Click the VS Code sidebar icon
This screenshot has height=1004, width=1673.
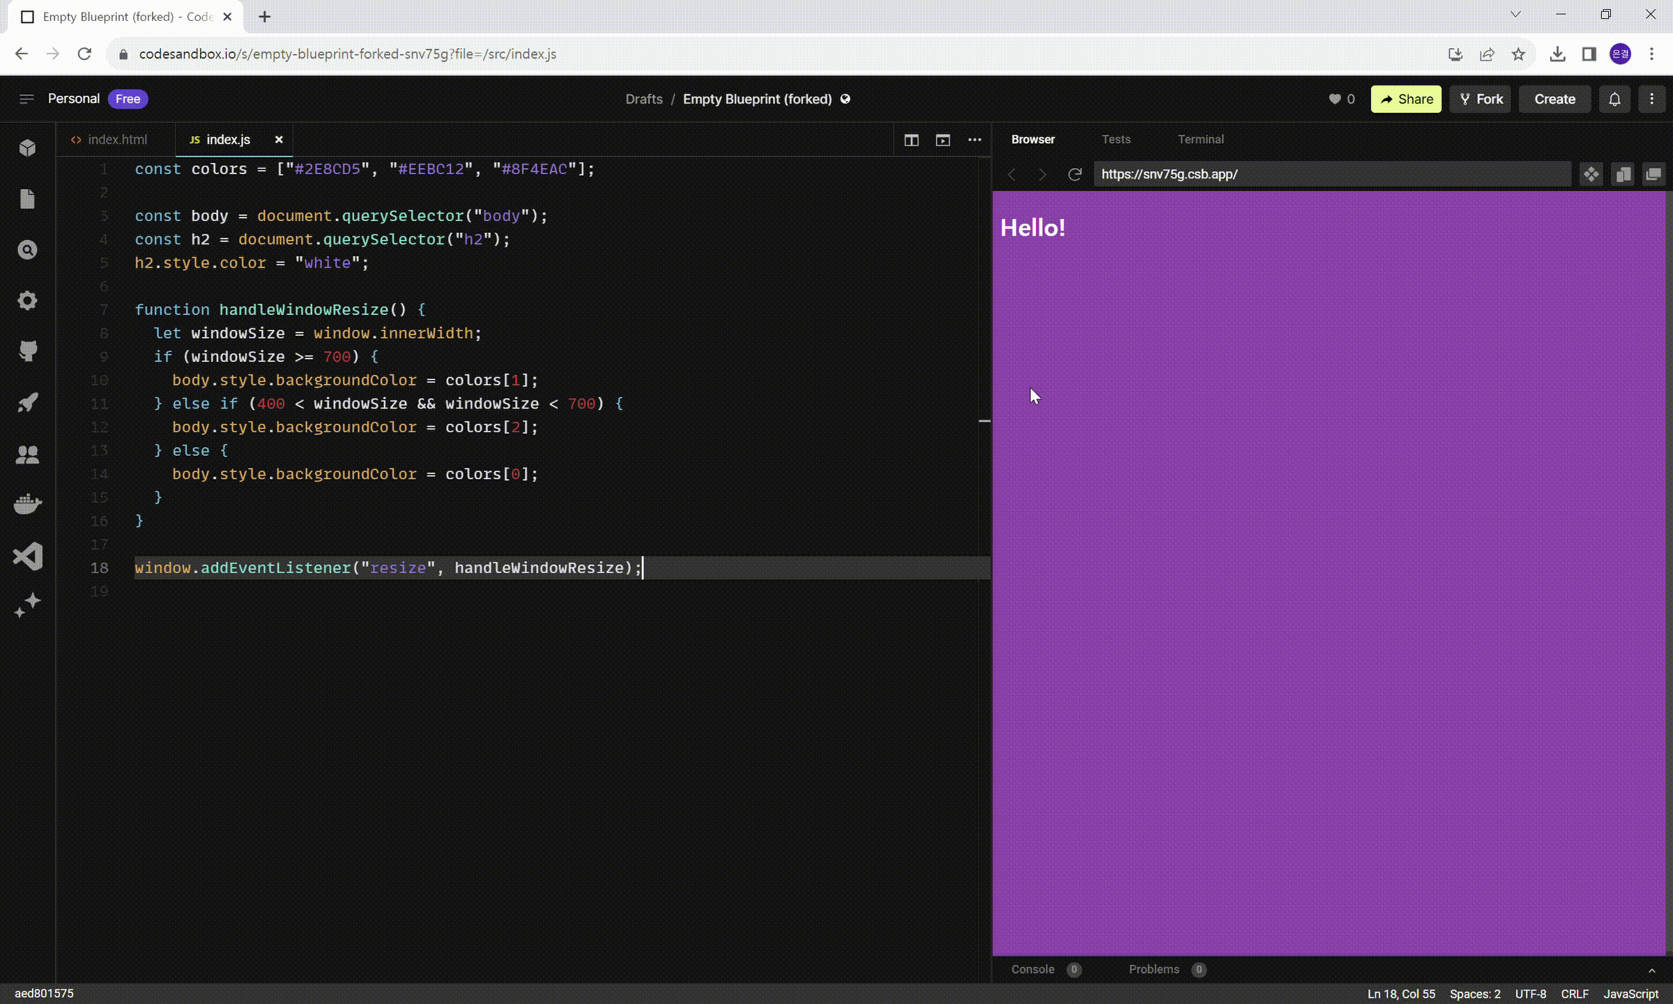click(27, 556)
